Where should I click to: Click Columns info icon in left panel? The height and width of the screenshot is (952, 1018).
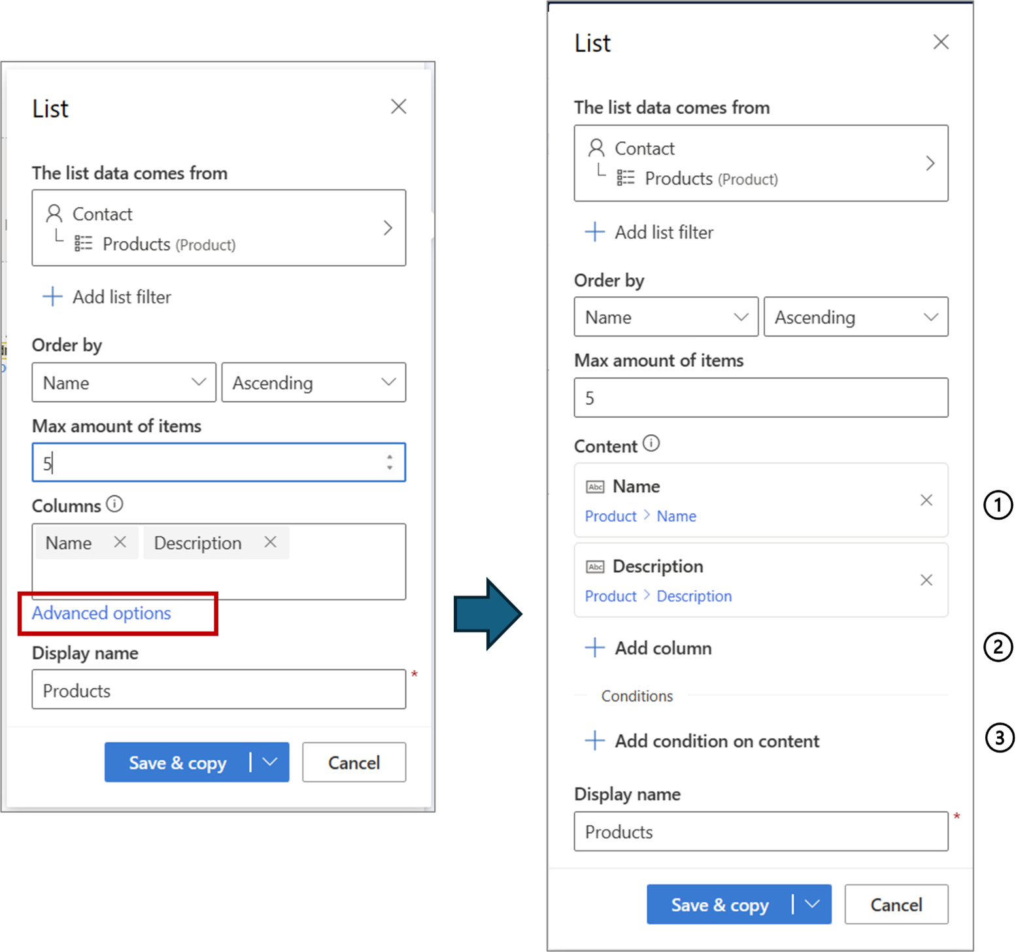pos(114,504)
